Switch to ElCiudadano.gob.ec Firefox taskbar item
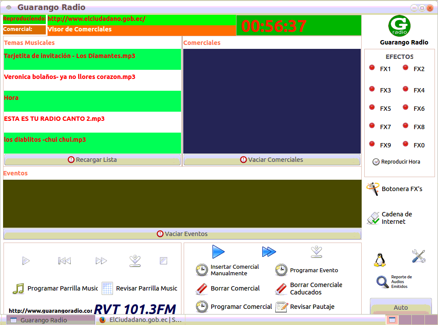Image resolution: width=438 pixels, height=325 pixels. point(140,320)
